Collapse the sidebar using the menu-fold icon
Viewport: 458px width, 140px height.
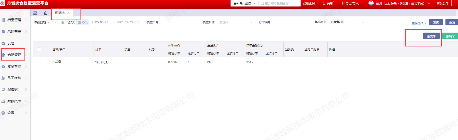(35, 13)
